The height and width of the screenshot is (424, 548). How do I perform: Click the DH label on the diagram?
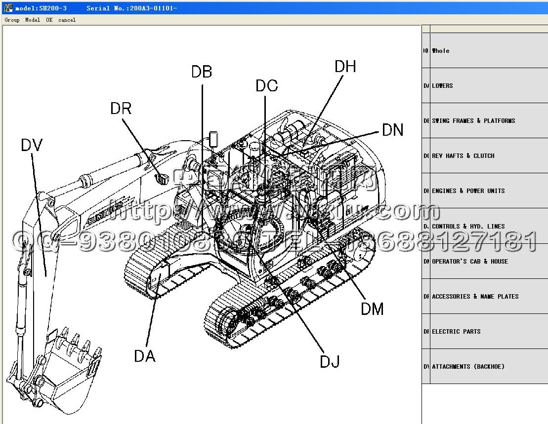click(x=345, y=67)
